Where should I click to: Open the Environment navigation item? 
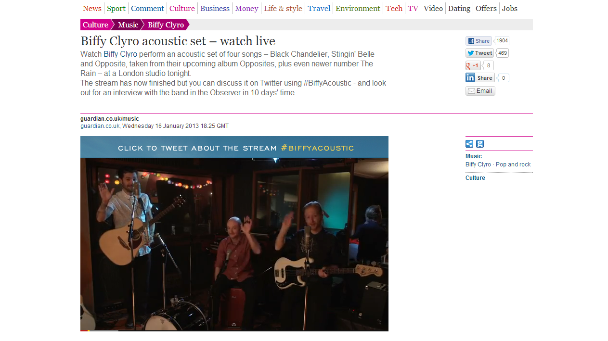coord(358,8)
